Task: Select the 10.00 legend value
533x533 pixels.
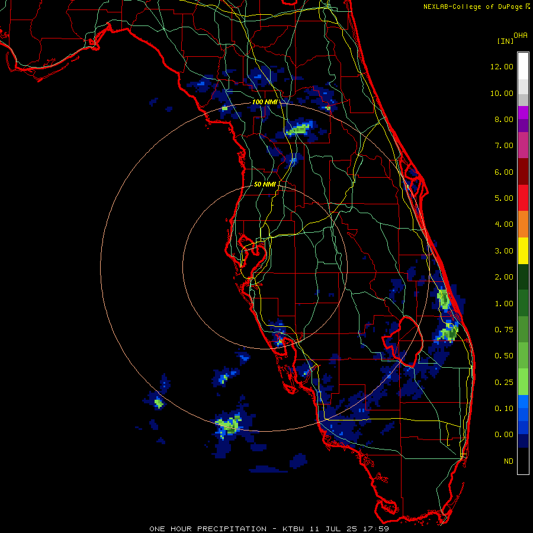Action: coord(502,93)
